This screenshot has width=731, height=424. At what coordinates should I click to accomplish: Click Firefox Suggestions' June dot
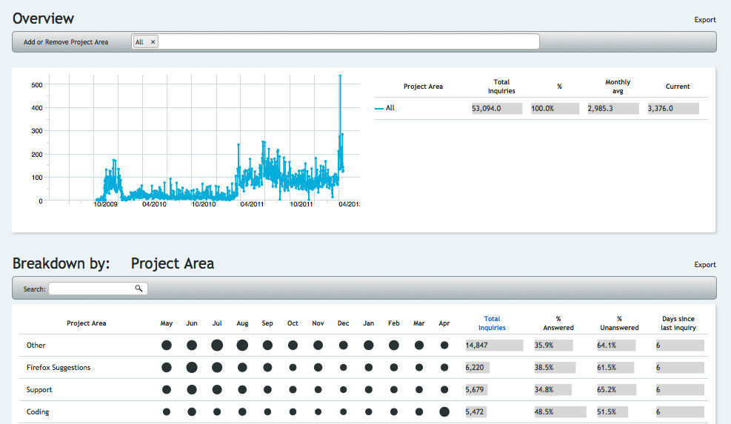tap(192, 367)
